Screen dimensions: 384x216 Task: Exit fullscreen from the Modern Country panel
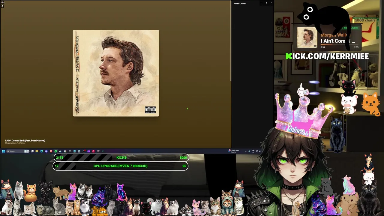click(x=266, y=3)
